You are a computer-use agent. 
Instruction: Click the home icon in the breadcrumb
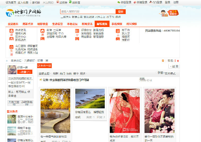pyautogui.click(x=7, y=61)
